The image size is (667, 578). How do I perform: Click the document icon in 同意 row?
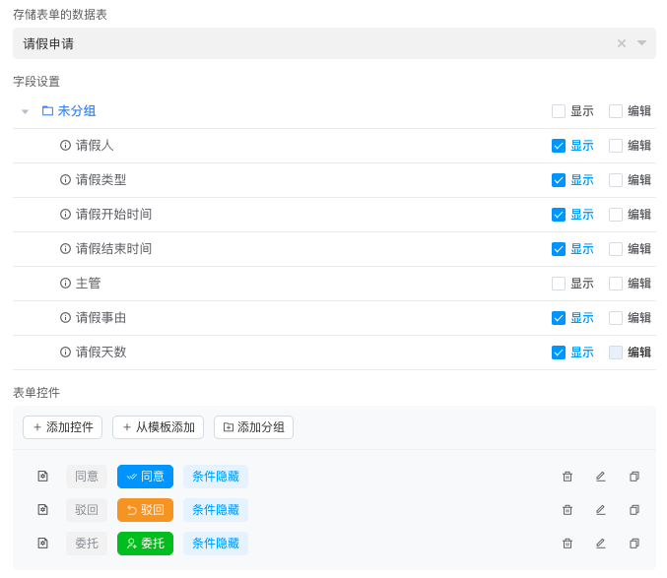[x=42, y=477]
